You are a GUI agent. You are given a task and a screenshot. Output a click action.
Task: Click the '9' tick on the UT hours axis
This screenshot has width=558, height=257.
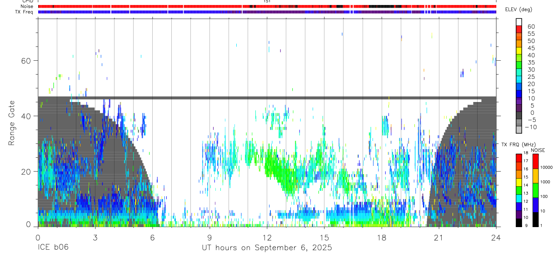[209, 237]
